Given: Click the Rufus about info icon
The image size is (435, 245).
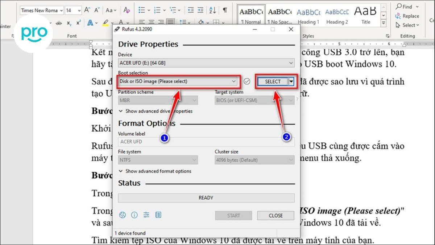Looking at the screenshot, I should [134, 215].
